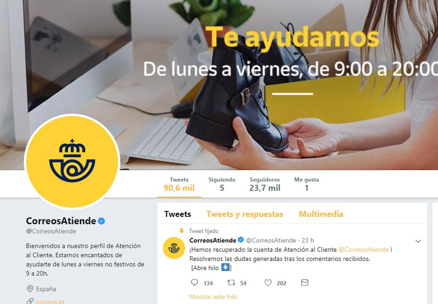Click the blue verified badge next to profile name

point(101,221)
